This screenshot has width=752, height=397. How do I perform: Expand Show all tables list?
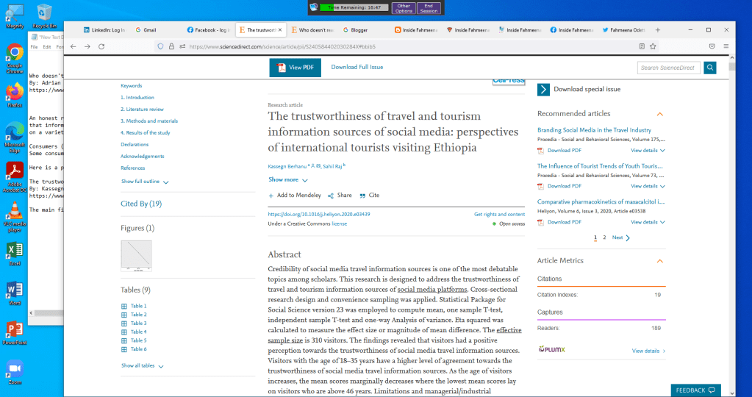pyautogui.click(x=142, y=365)
